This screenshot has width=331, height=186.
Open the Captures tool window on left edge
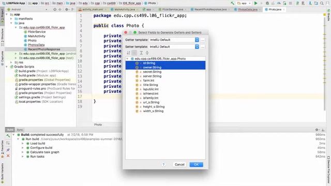pyautogui.click(x=2, y=58)
